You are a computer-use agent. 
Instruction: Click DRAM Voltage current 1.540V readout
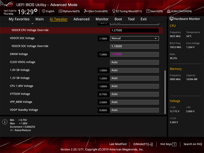(103, 54)
